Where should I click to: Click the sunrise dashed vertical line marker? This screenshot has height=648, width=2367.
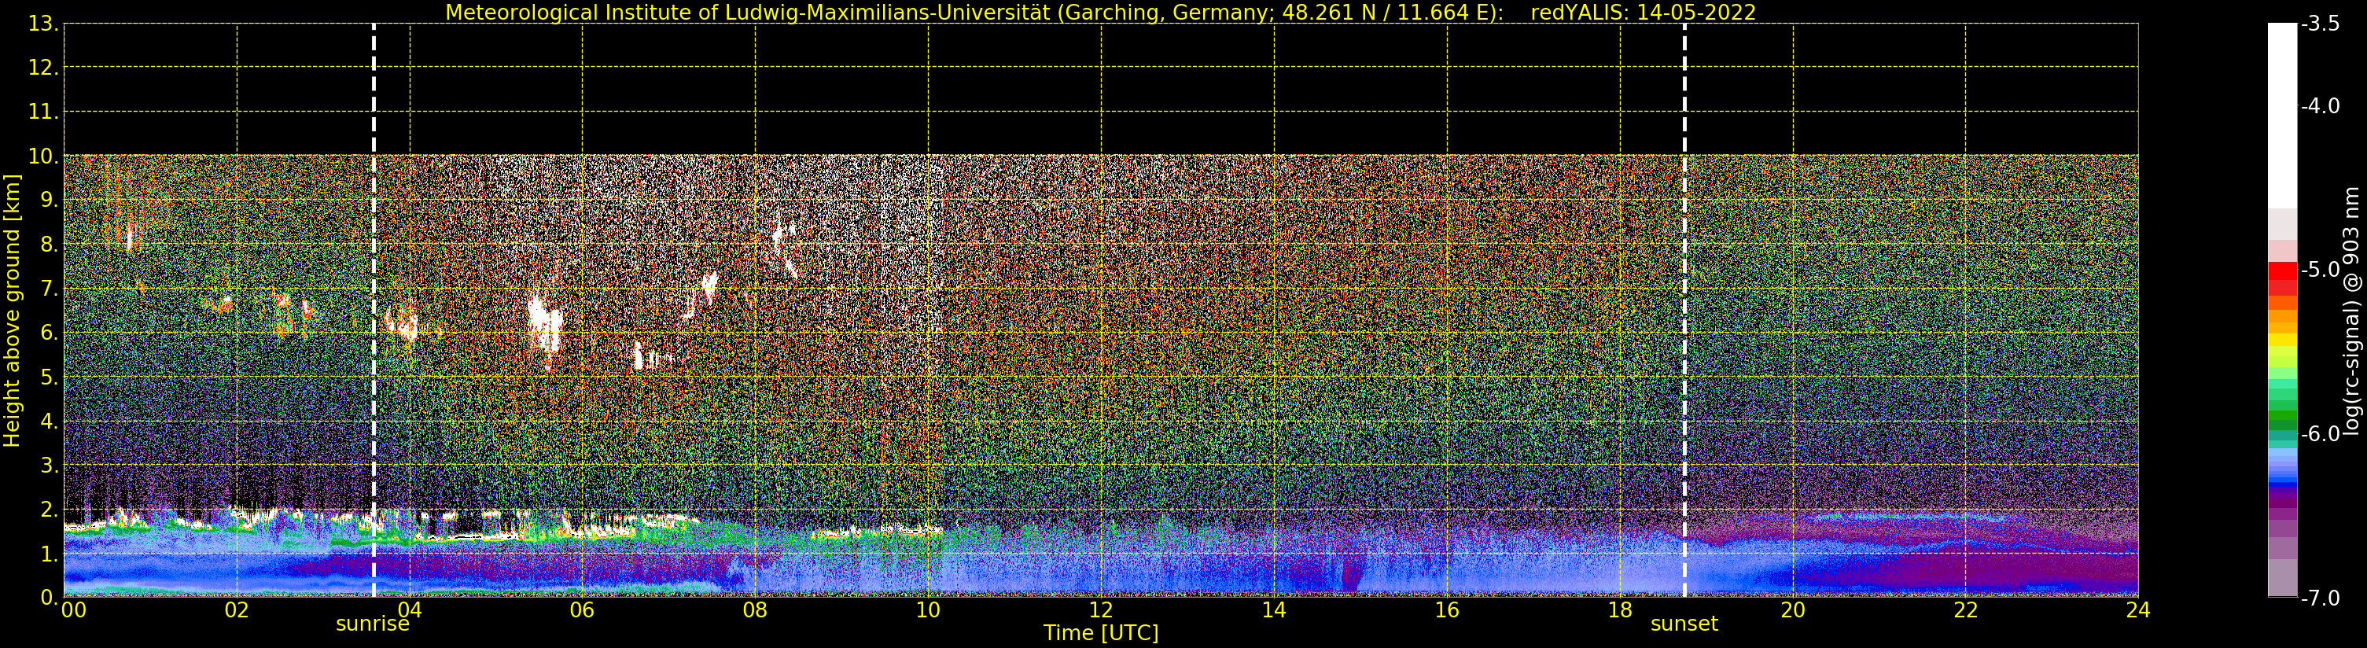click(x=374, y=310)
